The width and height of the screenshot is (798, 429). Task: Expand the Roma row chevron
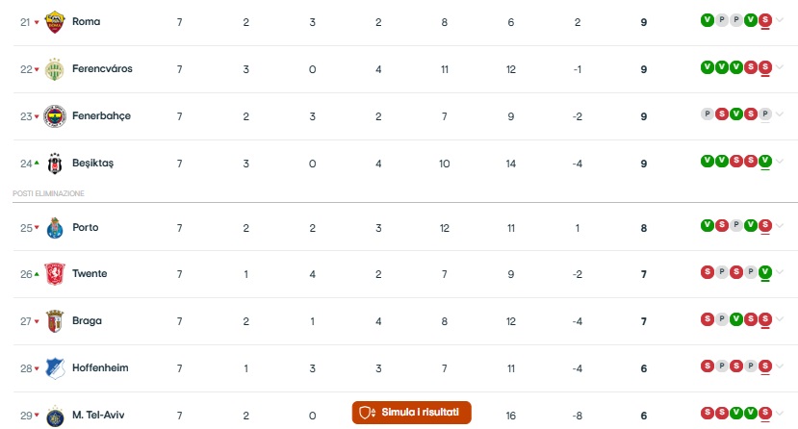(x=780, y=20)
